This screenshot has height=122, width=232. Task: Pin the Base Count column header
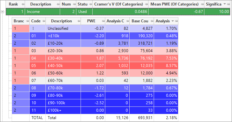pos(152,21)
